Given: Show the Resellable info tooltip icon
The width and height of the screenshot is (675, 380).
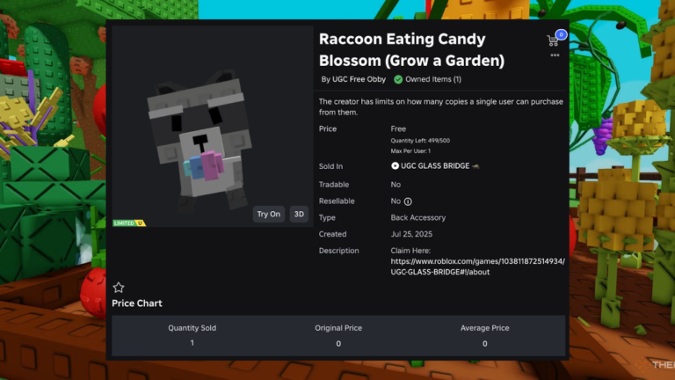Looking at the screenshot, I should [x=408, y=201].
